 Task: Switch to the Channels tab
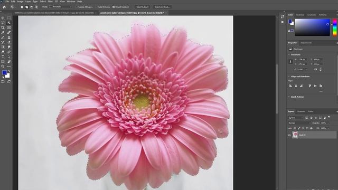click(x=301, y=111)
